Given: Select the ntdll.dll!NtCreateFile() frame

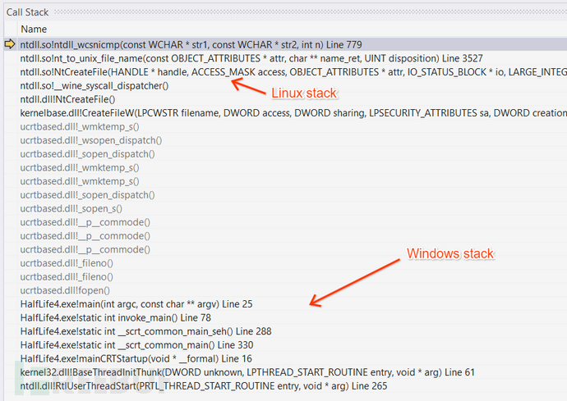Looking at the screenshot, I should 73,99.
